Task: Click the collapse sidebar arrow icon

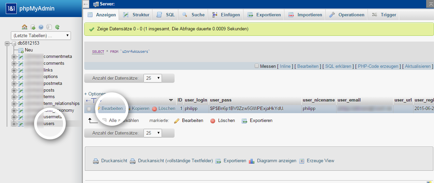Action: point(86,4)
